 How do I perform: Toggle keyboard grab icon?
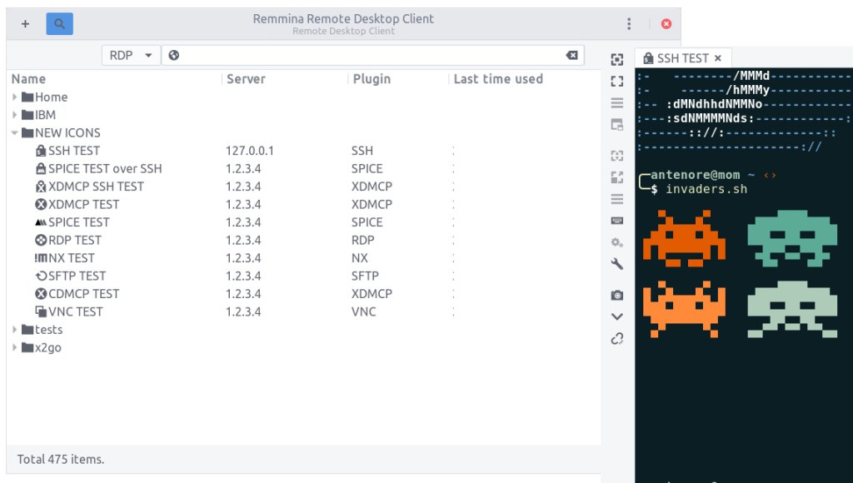tap(617, 221)
